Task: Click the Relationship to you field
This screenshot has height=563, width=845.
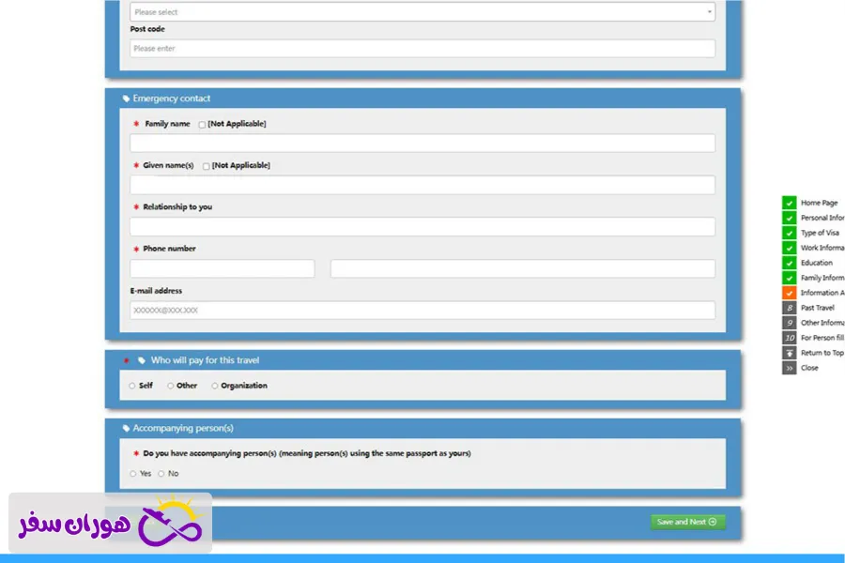Action: coord(422,227)
